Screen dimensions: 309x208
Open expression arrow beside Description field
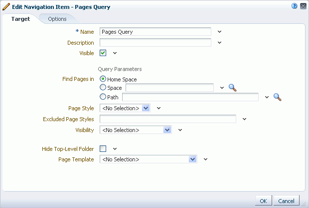pyautogui.click(x=219, y=43)
